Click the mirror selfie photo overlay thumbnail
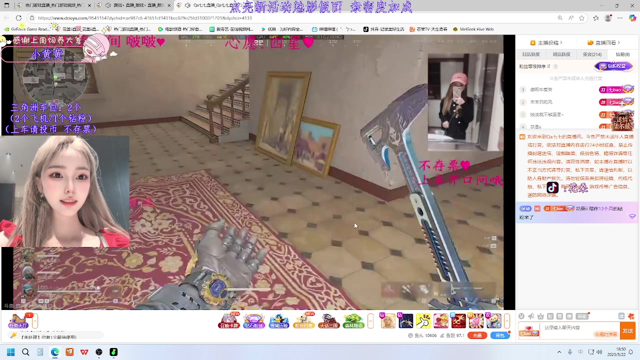 (x=465, y=101)
